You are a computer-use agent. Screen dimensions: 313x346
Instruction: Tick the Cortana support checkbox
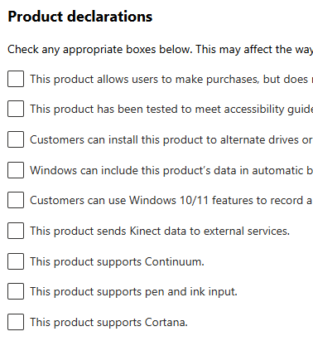click(x=16, y=322)
